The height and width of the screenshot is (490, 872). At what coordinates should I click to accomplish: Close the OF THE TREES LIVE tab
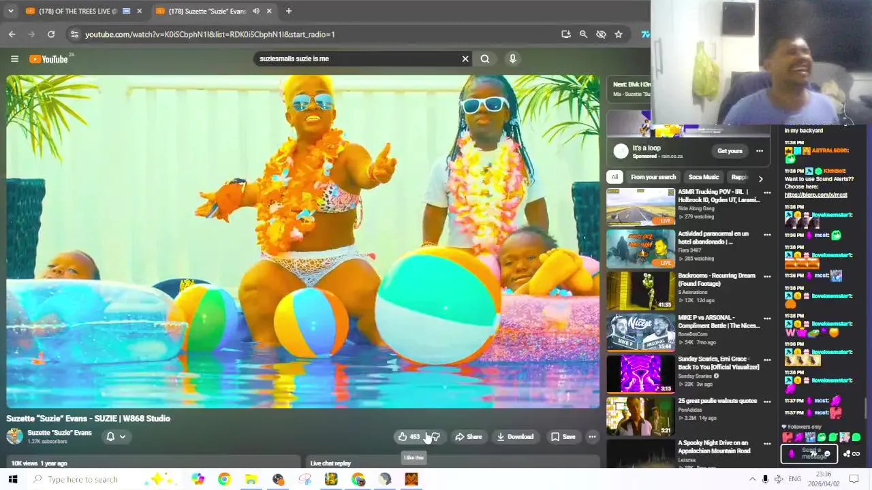(139, 11)
